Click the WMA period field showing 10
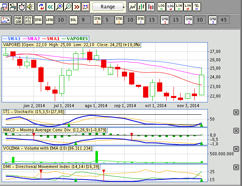 (60, 19)
